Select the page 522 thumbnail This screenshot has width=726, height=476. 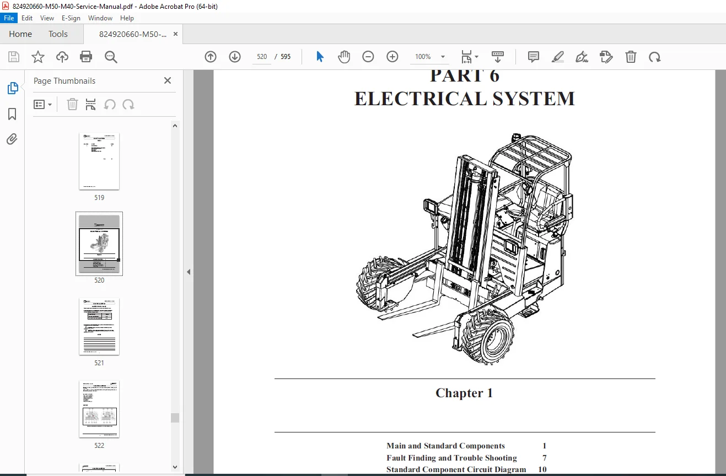click(99, 409)
